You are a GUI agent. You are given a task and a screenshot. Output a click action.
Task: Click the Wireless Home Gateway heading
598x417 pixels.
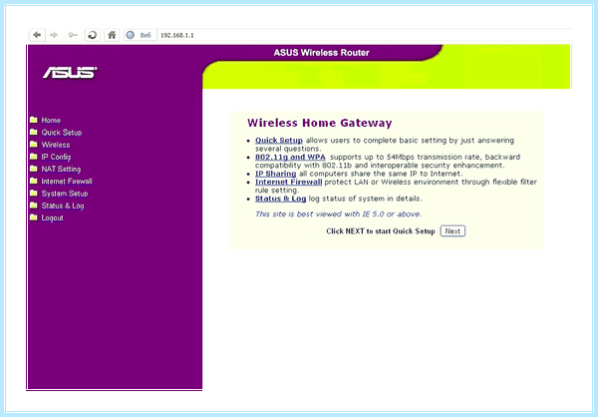(320, 123)
